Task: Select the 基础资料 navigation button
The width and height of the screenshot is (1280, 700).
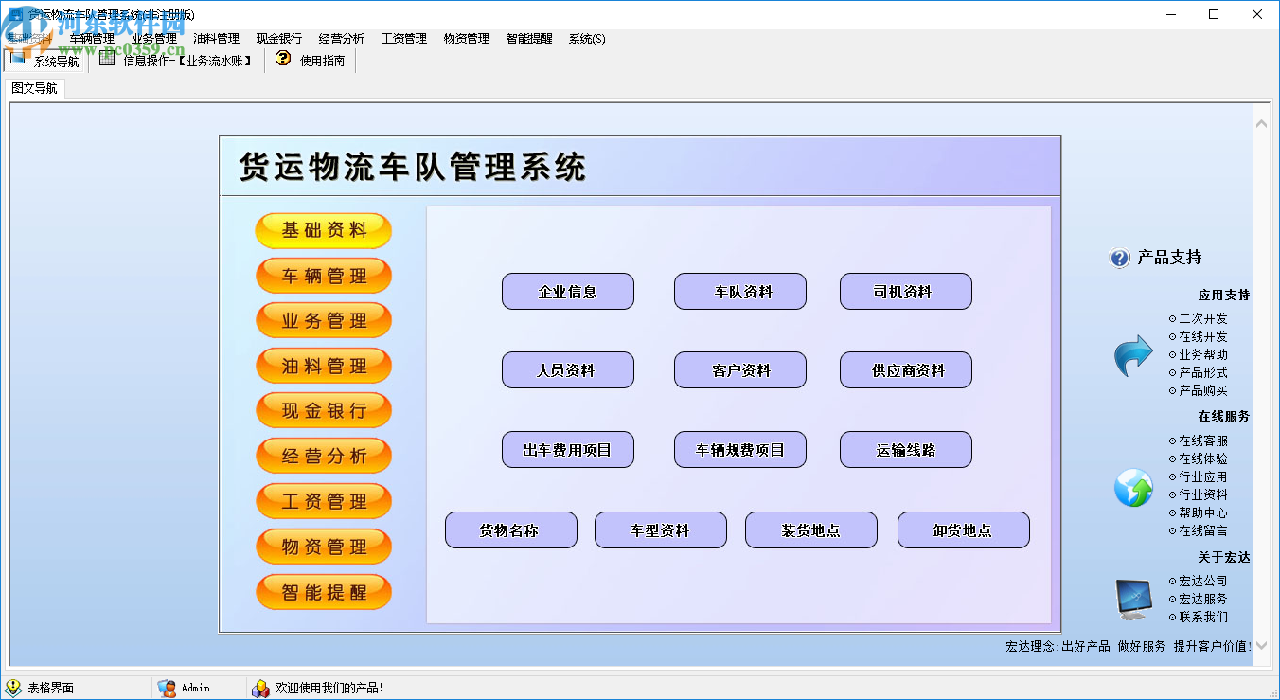Action: (x=323, y=230)
